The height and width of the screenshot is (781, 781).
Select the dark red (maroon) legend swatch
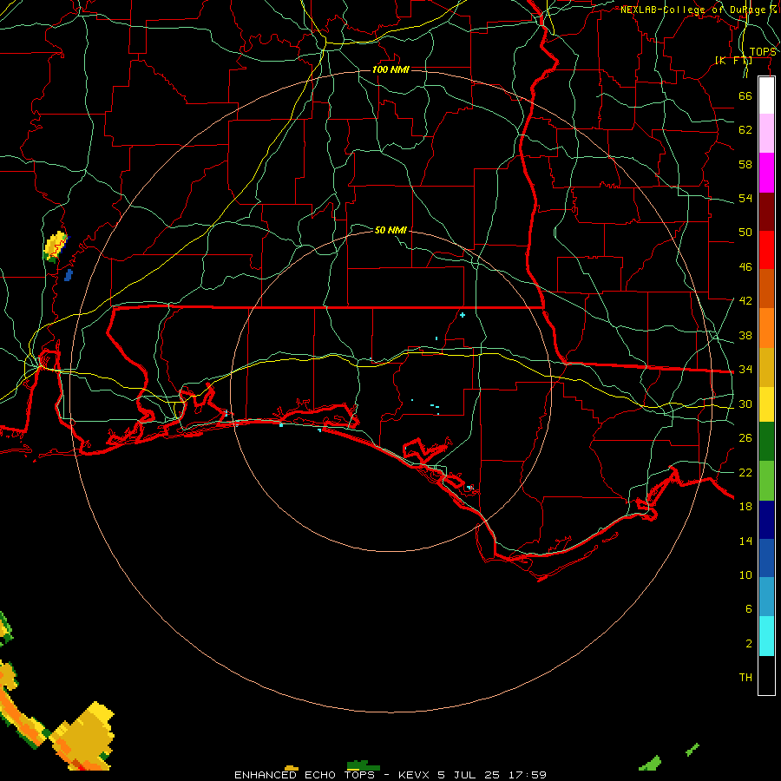point(766,212)
